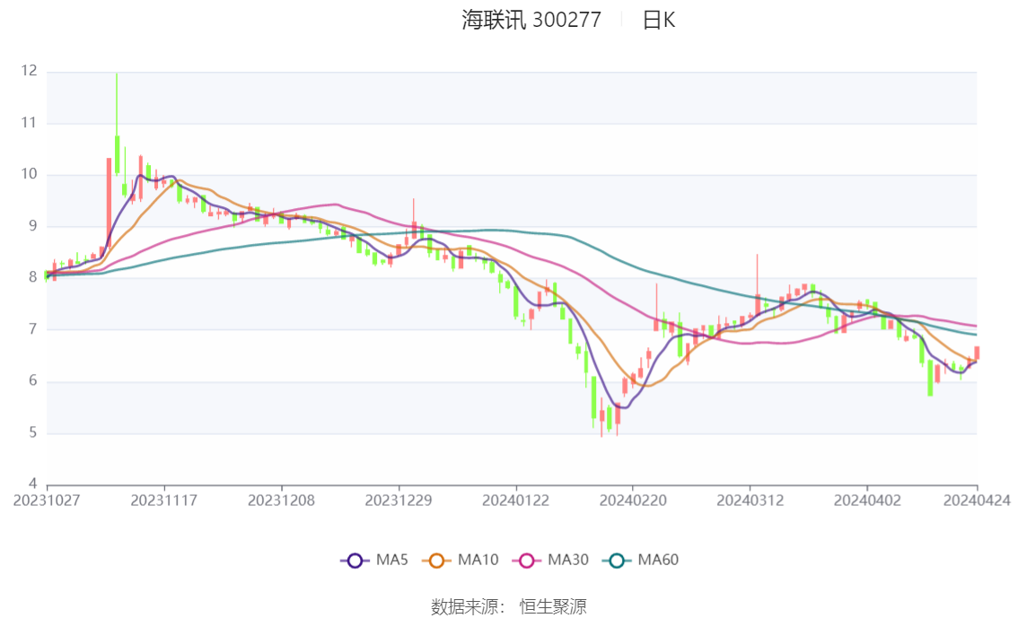Toggle the MA10 legend series
Screen dimensions: 1018x618
(x=461, y=560)
